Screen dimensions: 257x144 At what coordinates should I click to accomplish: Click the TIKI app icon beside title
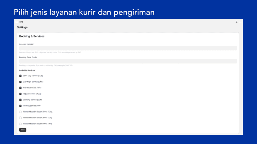tap(17, 22)
